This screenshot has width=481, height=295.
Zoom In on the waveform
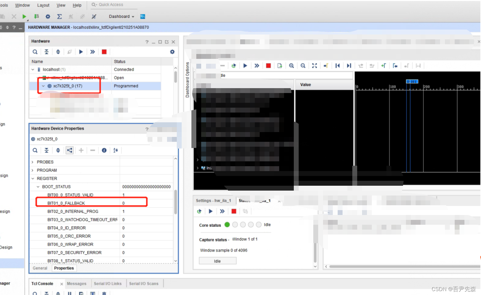coord(291,65)
